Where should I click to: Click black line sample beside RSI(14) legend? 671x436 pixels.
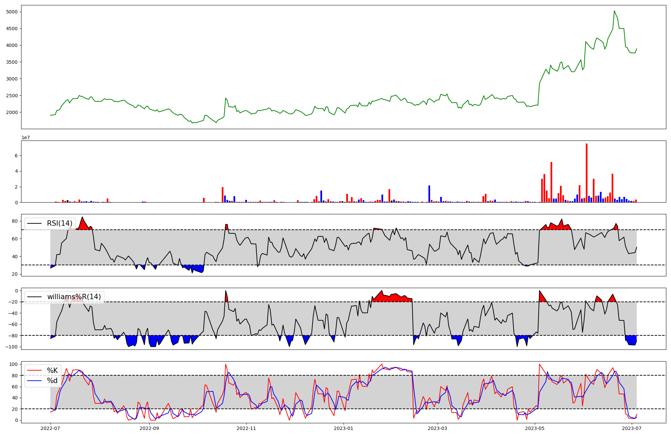(35, 223)
